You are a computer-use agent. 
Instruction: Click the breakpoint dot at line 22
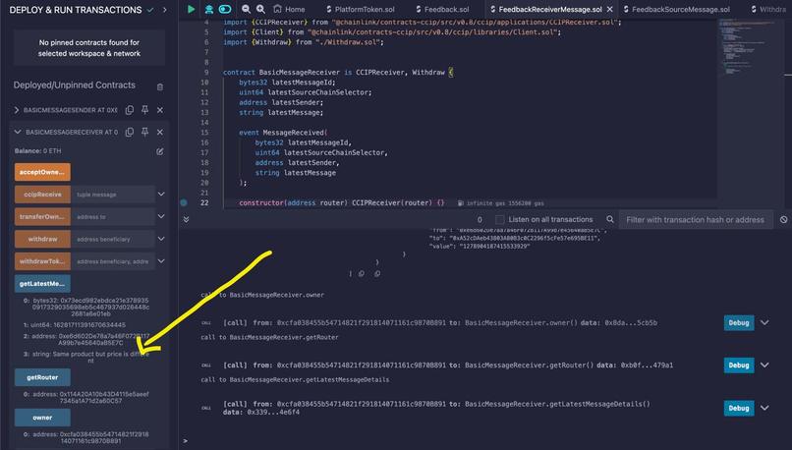(x=184, y=202)
